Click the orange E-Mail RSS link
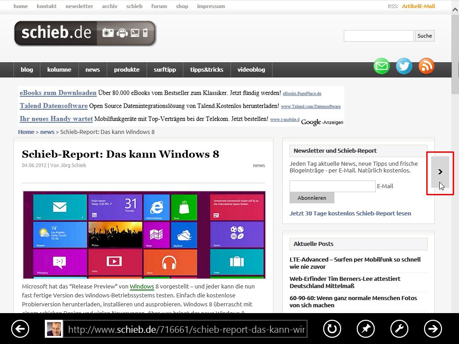The width and height of the screenshot is (459, 344). (427, 6)
